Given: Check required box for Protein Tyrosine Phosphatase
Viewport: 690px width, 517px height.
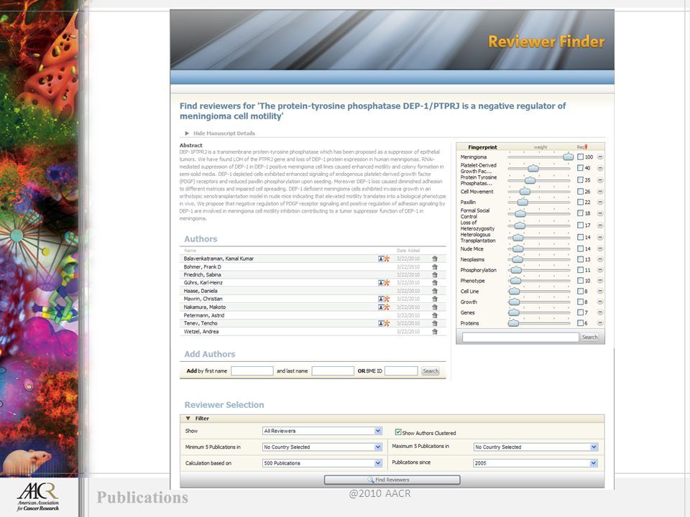Looking at the screenshot, I should 581,180.
